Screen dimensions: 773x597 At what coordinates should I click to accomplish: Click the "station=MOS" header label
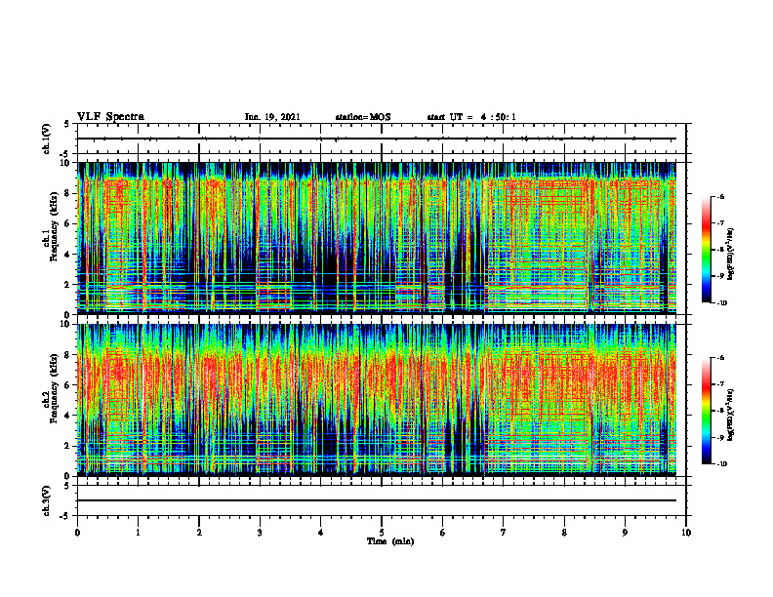tap(363, 117)
